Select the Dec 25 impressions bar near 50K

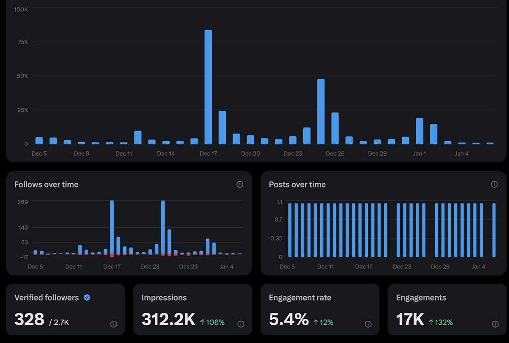click(x=321, y=112)
